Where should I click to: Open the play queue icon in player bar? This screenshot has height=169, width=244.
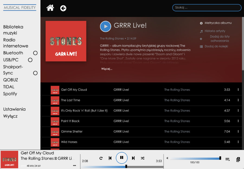[x=227, y=159]
